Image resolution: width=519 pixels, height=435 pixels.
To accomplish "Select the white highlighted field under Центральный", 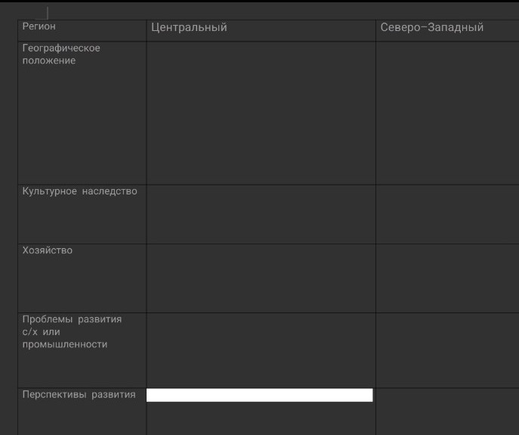I will click(259, 396).
